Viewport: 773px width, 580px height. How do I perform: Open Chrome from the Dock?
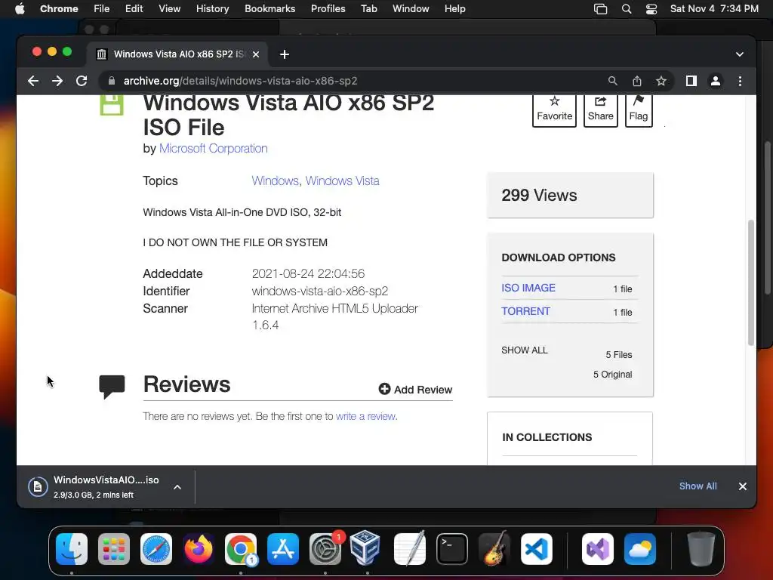[241, 549]
